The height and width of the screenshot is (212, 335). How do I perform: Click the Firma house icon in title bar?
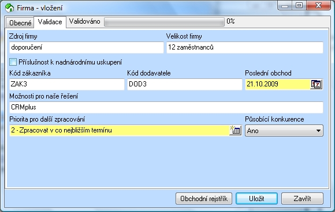[9, 8]
